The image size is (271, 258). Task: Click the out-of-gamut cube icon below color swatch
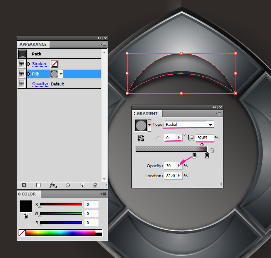pyautogui.click(x=25, y=216)
